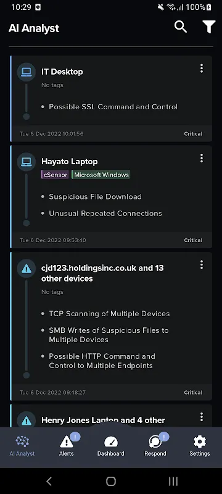Open the Suspicious File Download event
This screenshot has height=494, width=222.
pyautogui.click(x=96, y=196)
